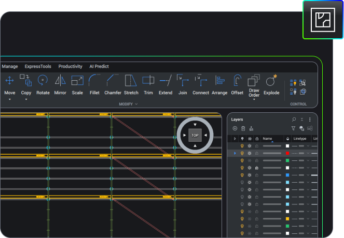Image resolution: width=344 pixels, height=238 pixels.
Task: Click the Stretch tool
Action: pos(131,81)
